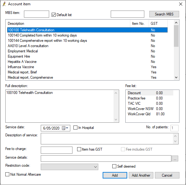Image resolution: width=186 pixels, height=185 pixels.
Task: Uncheck the Default list checkbox
Action: pos(53,15)
